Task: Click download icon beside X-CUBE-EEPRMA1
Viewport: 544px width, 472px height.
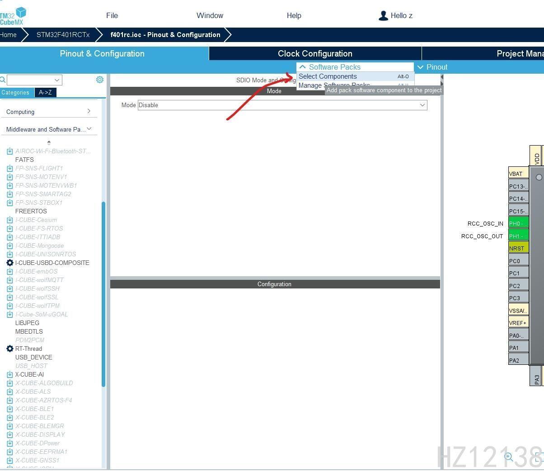Action: coord(9,452)
